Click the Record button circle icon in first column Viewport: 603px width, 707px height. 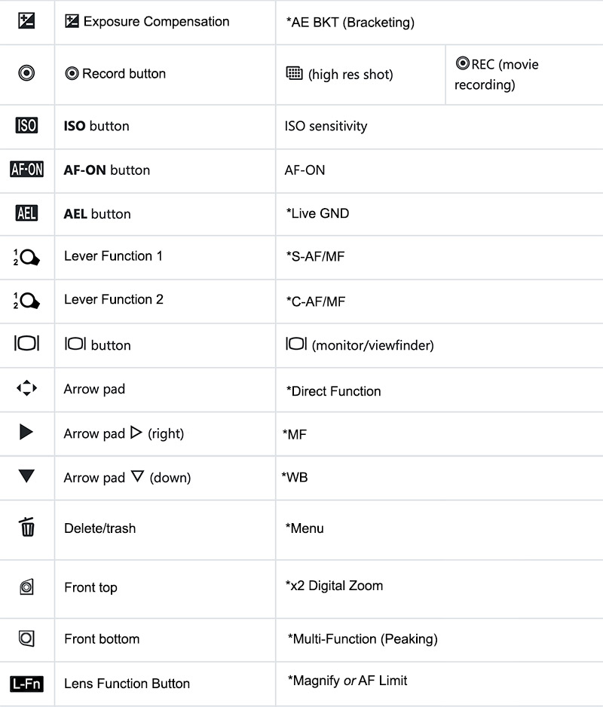26,73
